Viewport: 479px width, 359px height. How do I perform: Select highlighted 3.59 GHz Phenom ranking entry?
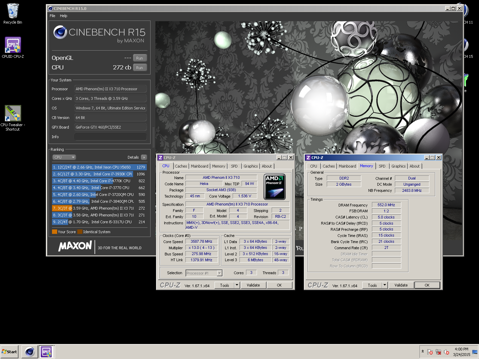[99, 208]
